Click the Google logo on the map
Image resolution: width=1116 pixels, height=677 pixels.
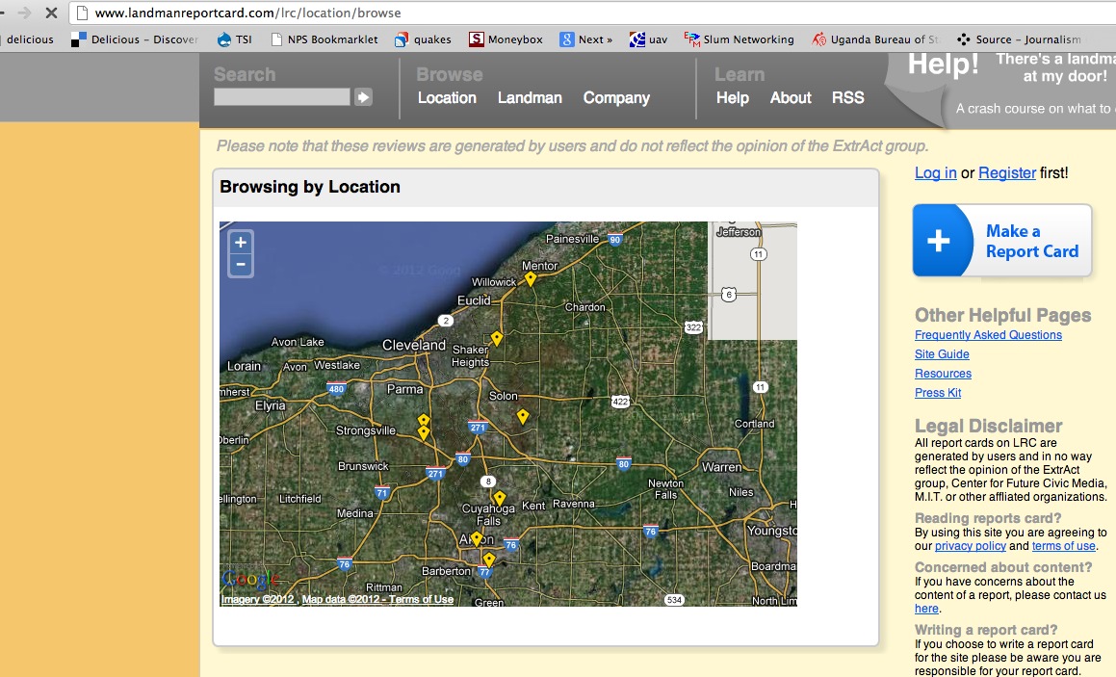click(249, 579)
